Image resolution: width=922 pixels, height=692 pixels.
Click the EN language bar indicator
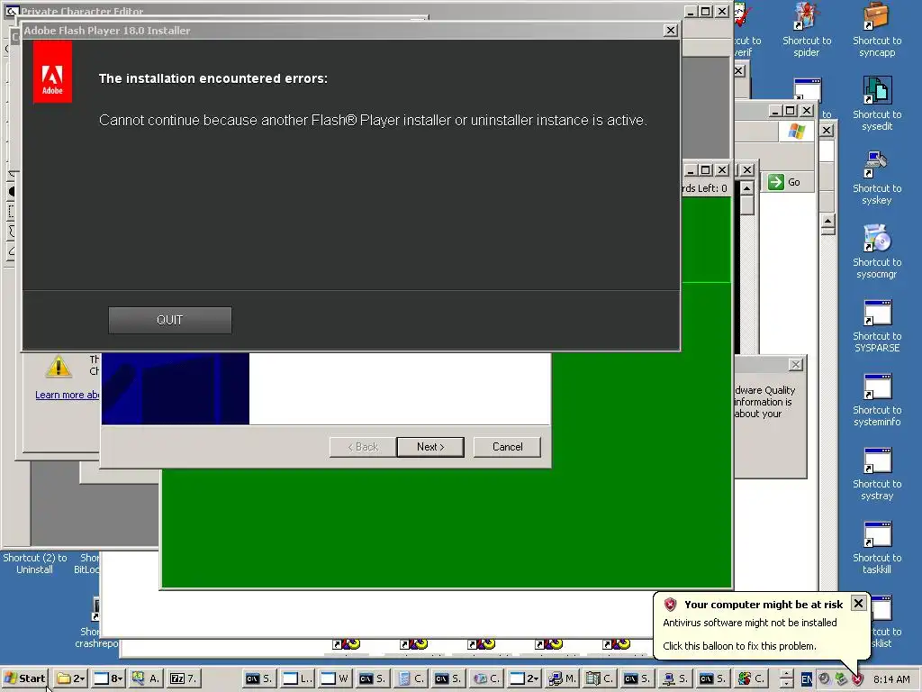(x=806, y=679)
